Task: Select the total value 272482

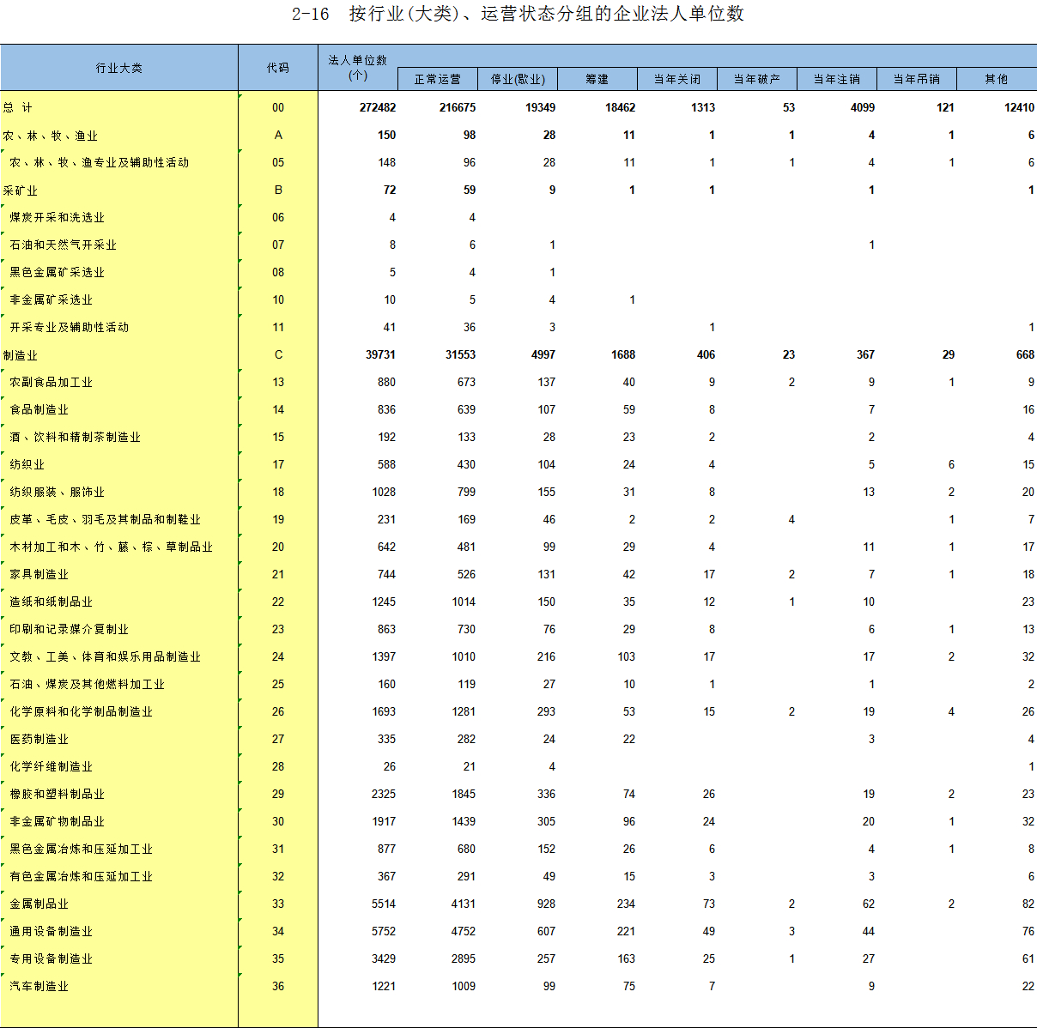Action: pos(378,107)
